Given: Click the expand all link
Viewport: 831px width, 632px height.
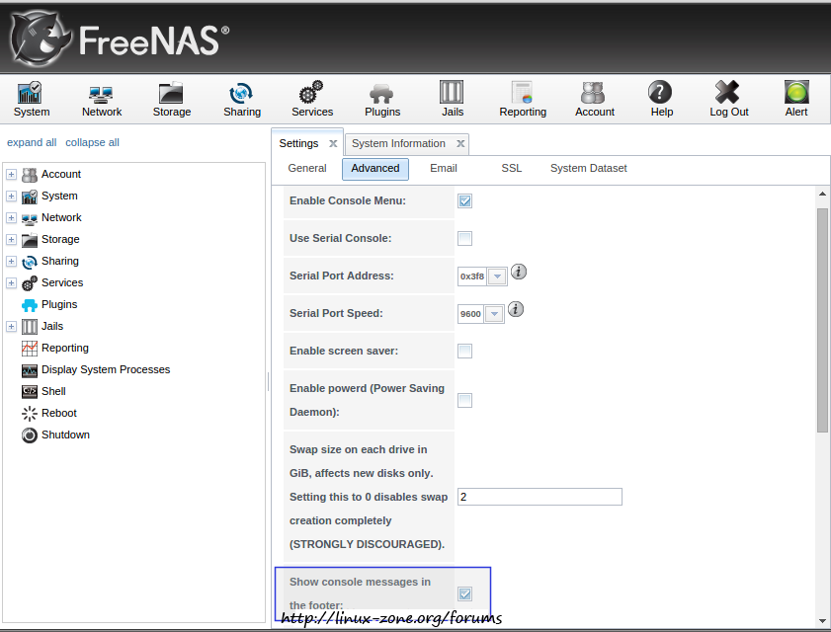Looking at the screenshot, I should (x=32, y=142).
